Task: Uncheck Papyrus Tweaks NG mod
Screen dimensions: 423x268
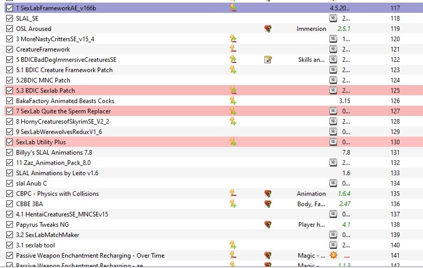Action: click(x=9, y=225)
